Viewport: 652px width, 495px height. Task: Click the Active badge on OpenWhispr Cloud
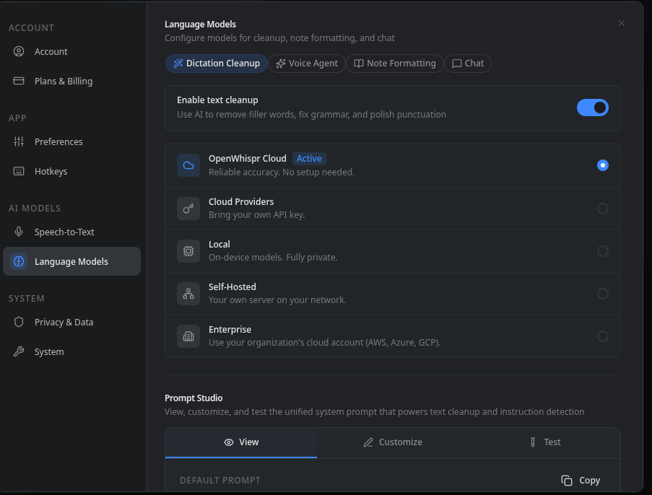pos(309,158)
